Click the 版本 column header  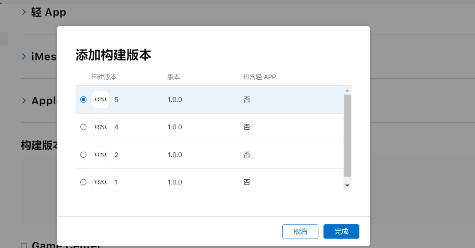(x=173, y=77)
